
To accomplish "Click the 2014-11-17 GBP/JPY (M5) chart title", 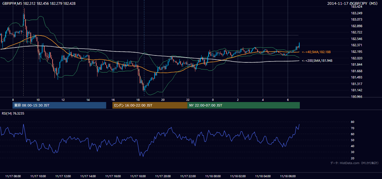I will [353, 3].
